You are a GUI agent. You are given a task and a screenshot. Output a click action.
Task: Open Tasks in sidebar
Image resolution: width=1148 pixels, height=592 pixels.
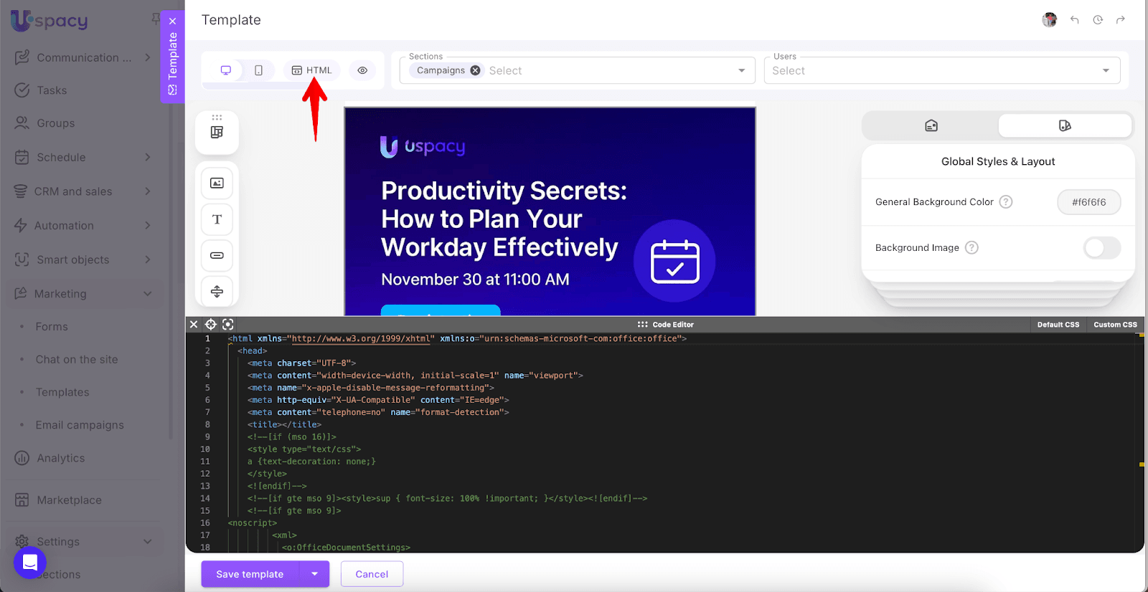point(52,90)
